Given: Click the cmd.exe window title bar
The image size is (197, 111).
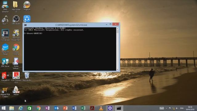Looking at the screenshot, I should click(71, 25).
